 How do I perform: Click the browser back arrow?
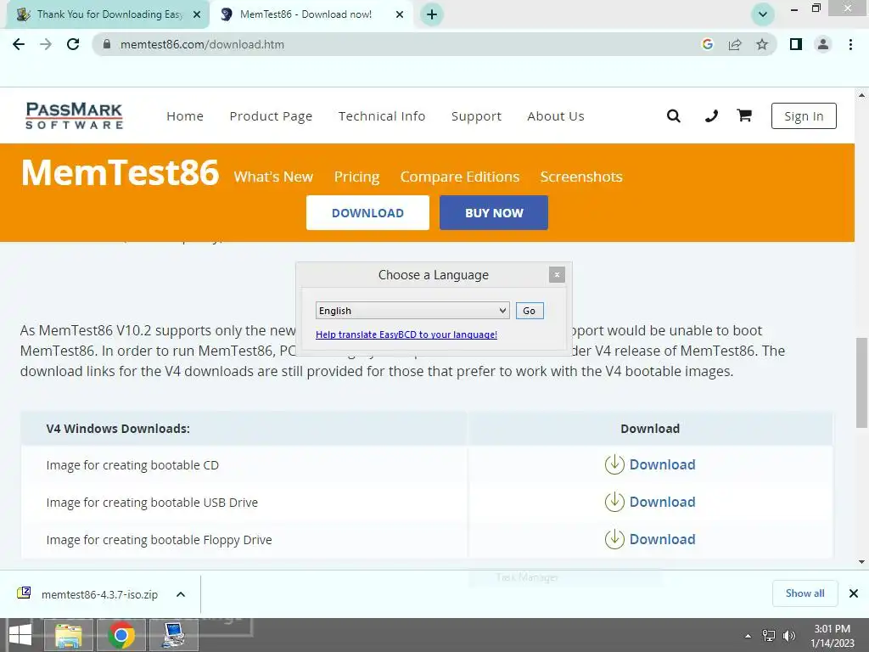(x=19, y=44)
